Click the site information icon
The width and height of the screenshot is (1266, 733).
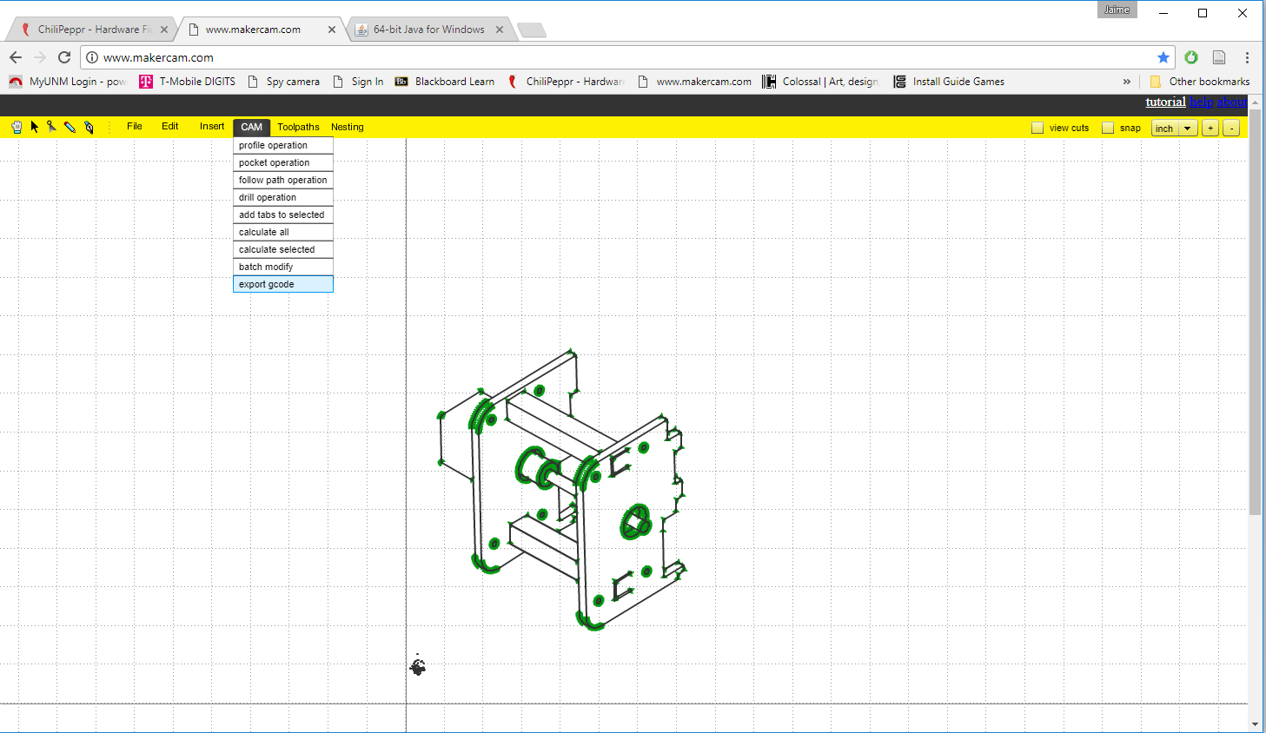click(x=92, y=57)
